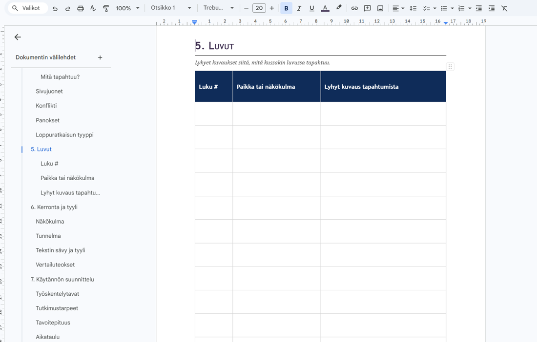
Task: Open the 100% zoom dropdown
Action: point(127,8)
